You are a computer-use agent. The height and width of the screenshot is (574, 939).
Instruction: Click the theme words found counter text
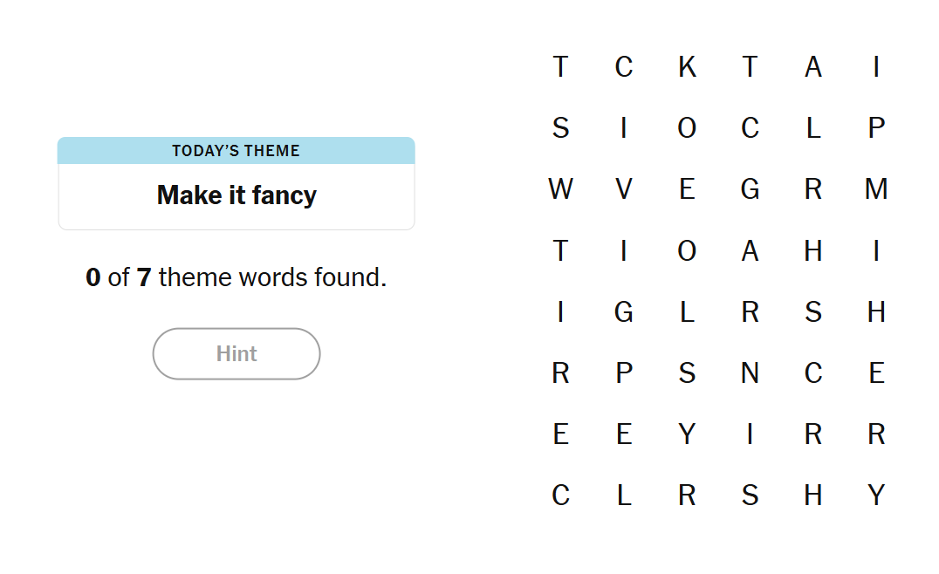point(236,278)
